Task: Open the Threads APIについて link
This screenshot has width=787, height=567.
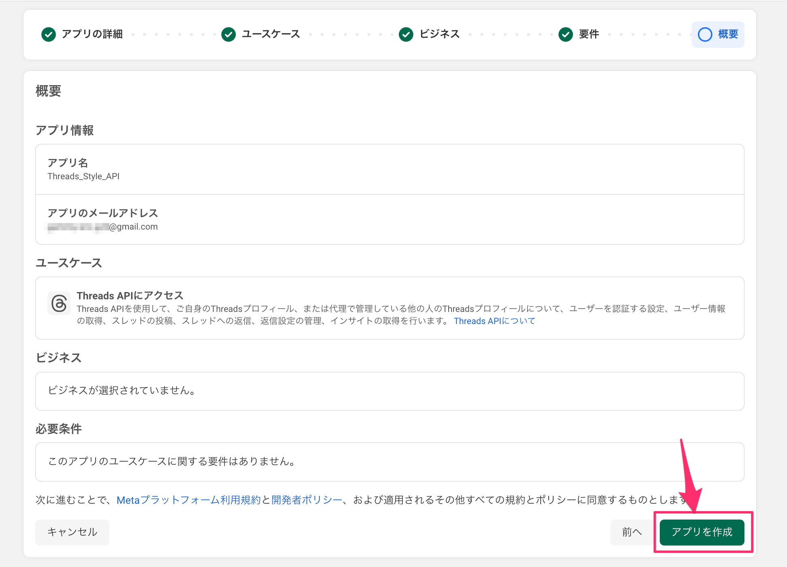Action: click(x=494, y=321)
